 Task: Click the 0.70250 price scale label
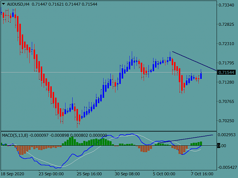pos(226,121)
